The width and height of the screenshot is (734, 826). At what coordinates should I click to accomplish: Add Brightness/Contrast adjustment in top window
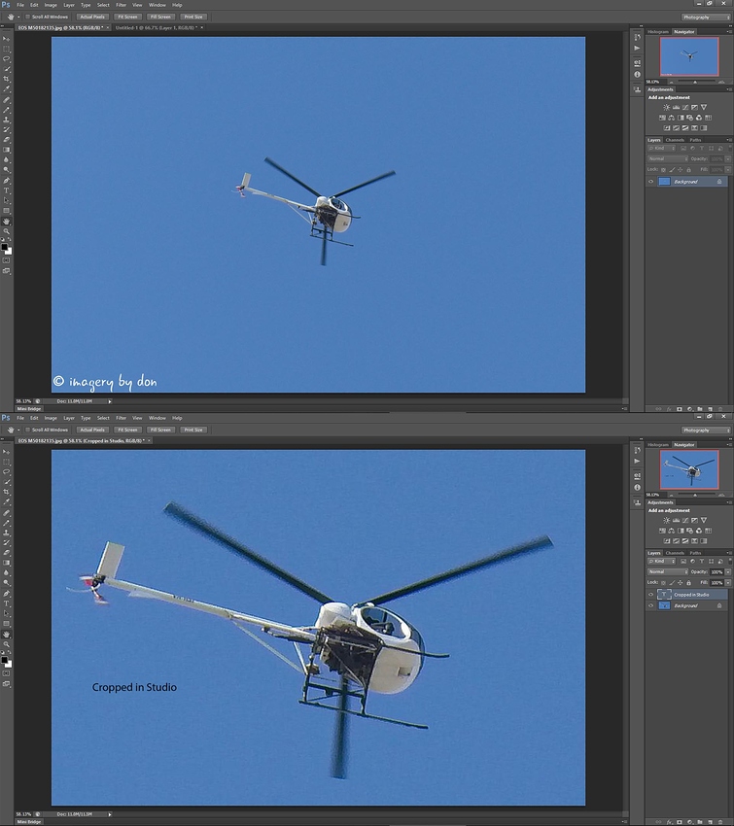[666, 107]
